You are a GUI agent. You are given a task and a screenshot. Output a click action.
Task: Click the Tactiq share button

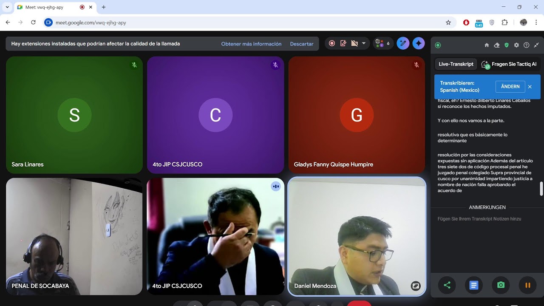click(x=447, y=285)
